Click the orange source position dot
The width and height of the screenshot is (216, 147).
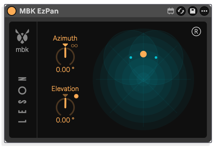[143, 54]
